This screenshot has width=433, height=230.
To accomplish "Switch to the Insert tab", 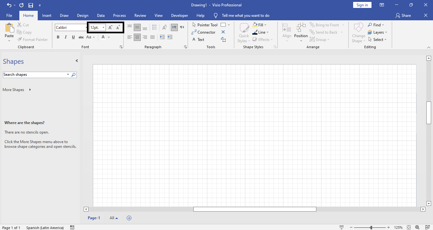I will point(47,15).
